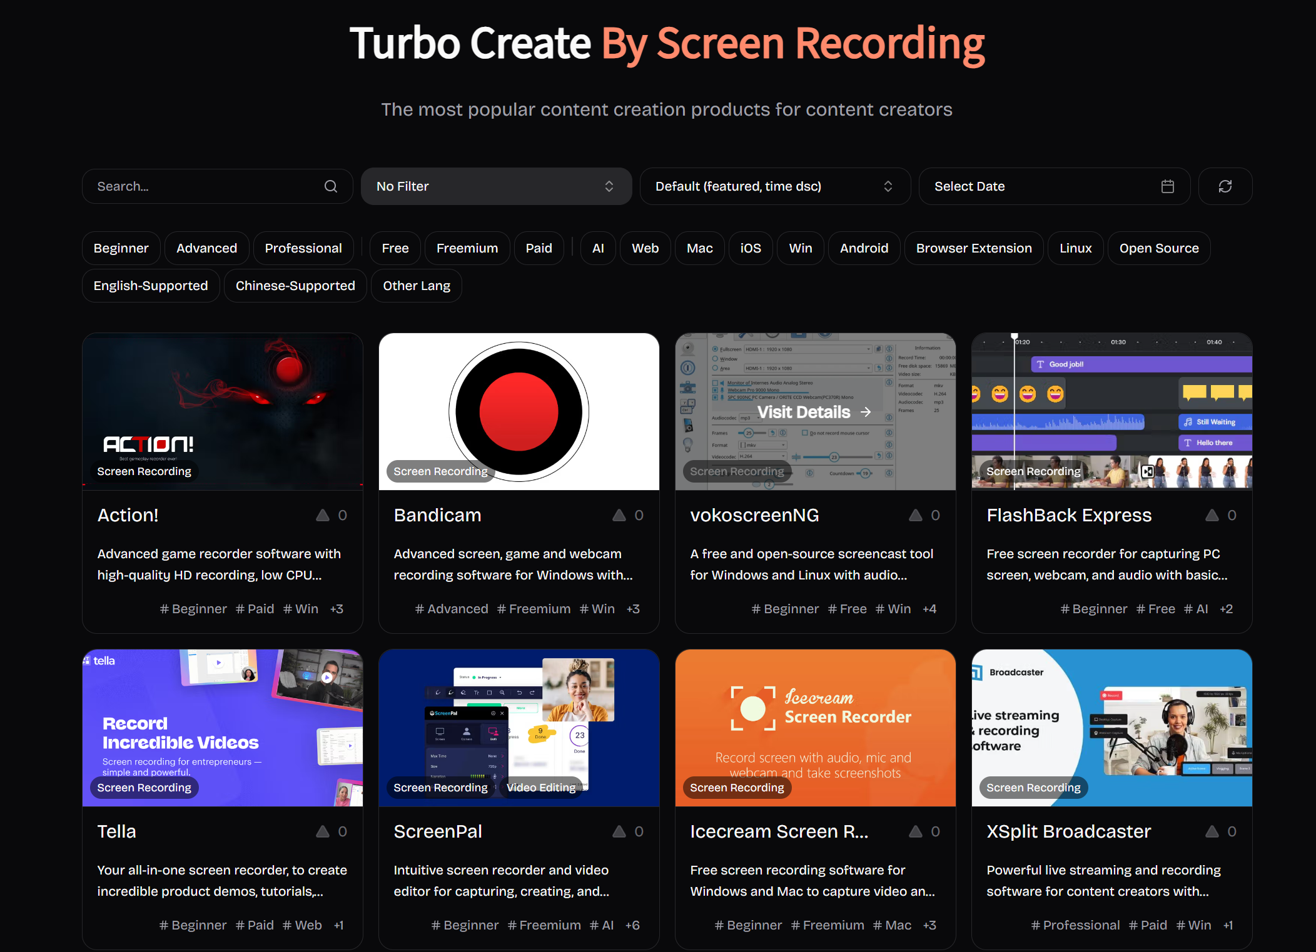1316x952 pixels.
Task: Select the Open Source filter tag
Action: (1159, 248)
